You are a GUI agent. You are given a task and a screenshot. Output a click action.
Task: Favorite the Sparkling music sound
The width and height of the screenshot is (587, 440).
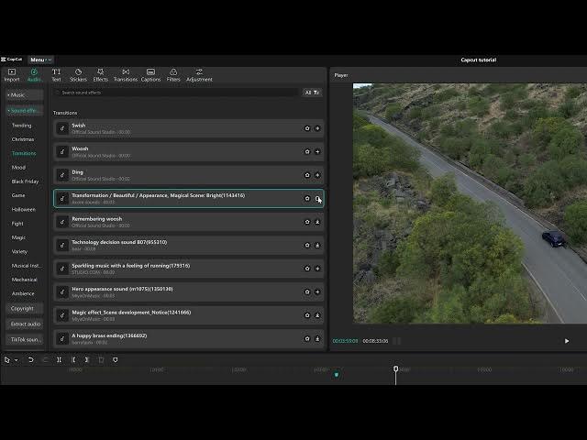(307, 269)
